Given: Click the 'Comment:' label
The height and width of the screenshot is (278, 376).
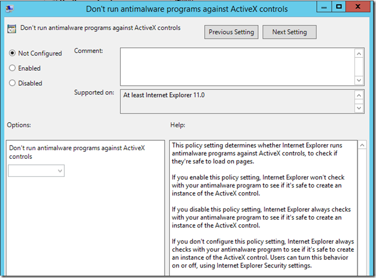Looking at the screenshot, I should tap(89, 51).
